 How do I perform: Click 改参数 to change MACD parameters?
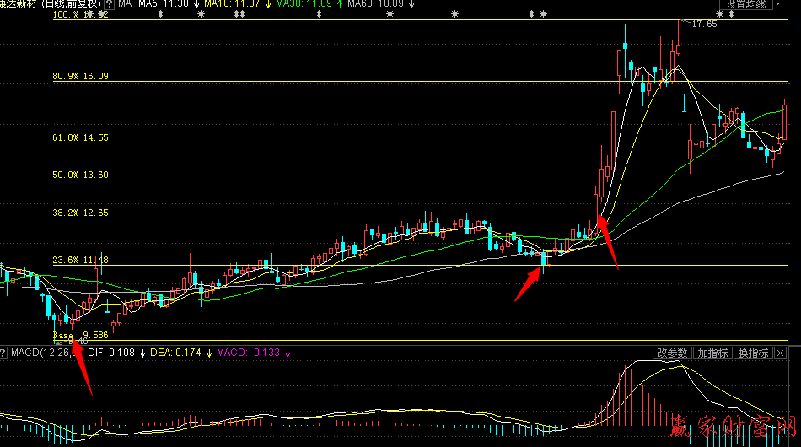coord(672,353)
